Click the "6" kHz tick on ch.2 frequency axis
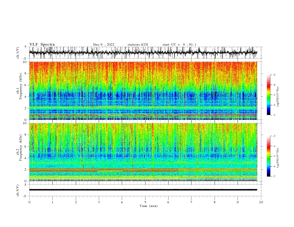 click(x=26, y=147)
